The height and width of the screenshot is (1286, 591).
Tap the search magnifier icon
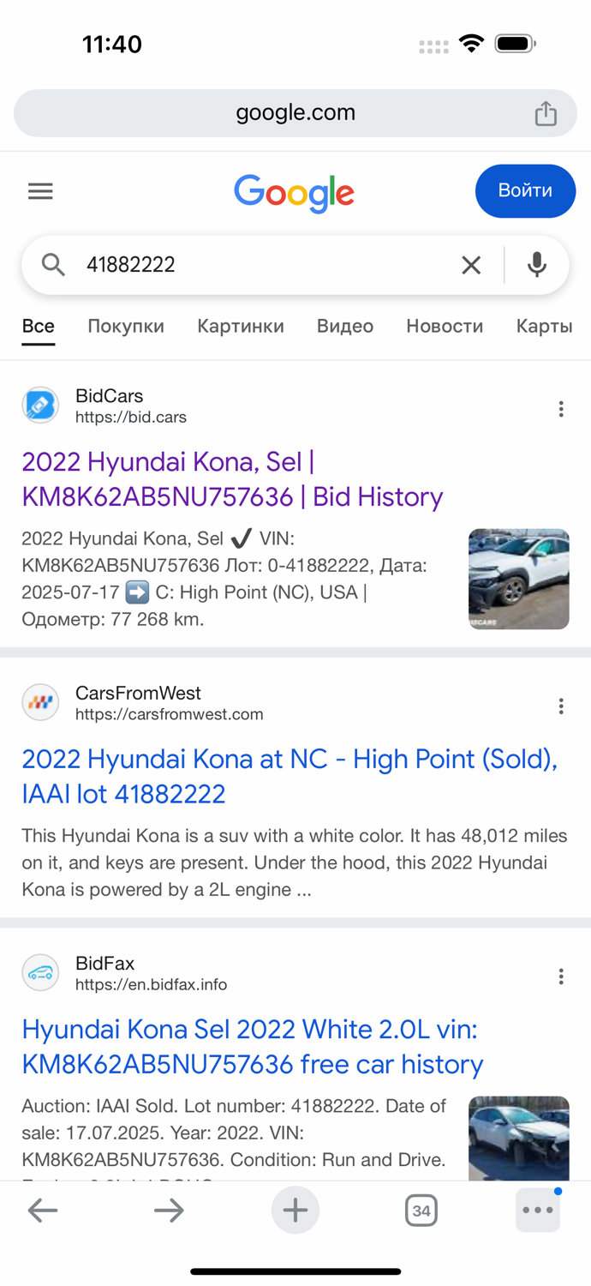[x=53, y=266]
